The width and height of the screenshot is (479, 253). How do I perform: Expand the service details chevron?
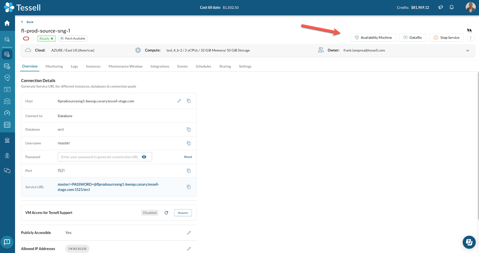pyautogui.click(x=468, y=50)
